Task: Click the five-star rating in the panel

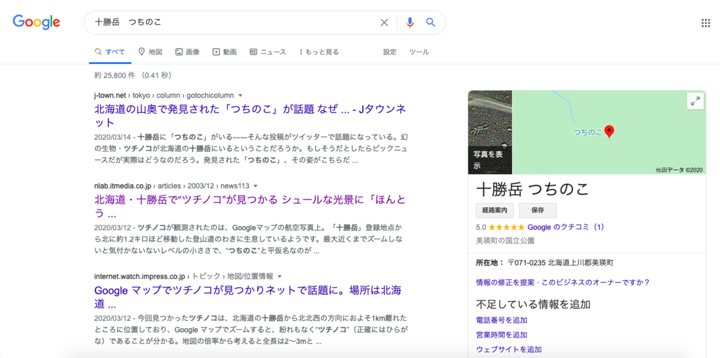Action: click(506, 227)
